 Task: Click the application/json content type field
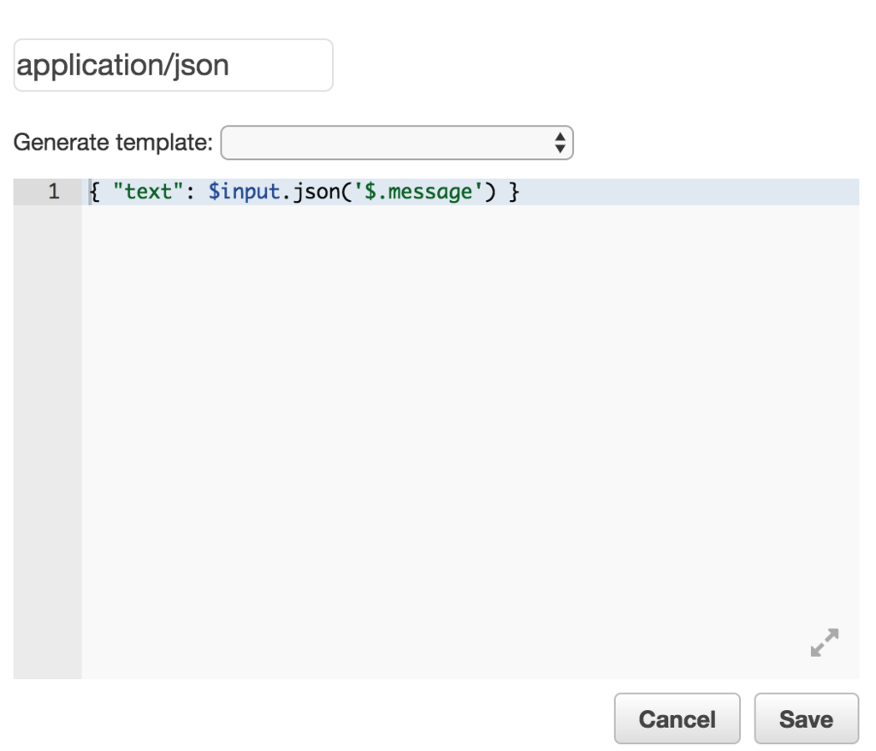(173, 65)
